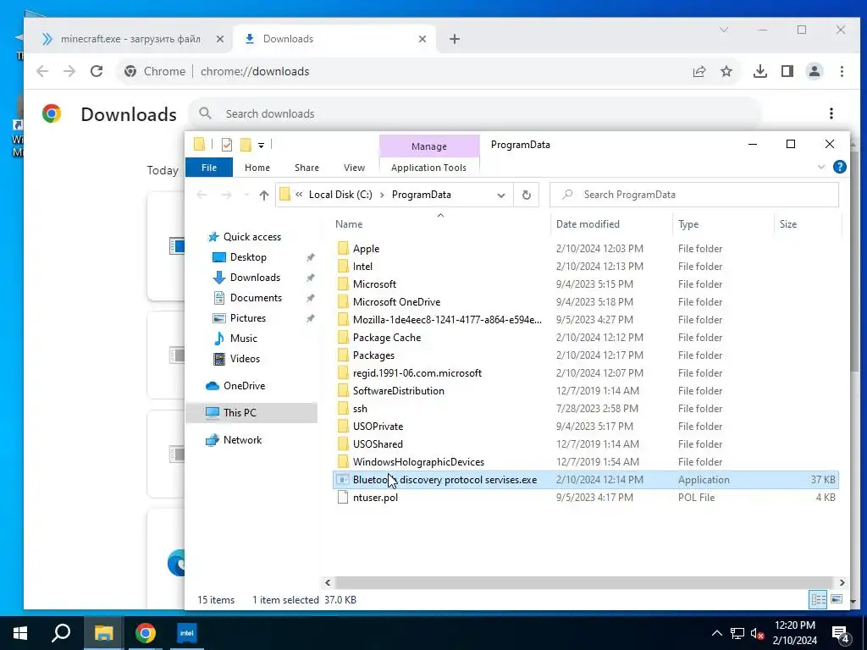
Task: Refresh the ProgramData folder view
Action: [527, 195]
